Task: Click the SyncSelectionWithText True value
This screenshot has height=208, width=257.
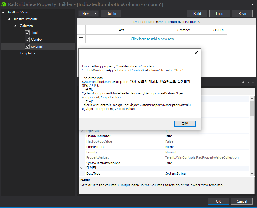Action: 169,163
